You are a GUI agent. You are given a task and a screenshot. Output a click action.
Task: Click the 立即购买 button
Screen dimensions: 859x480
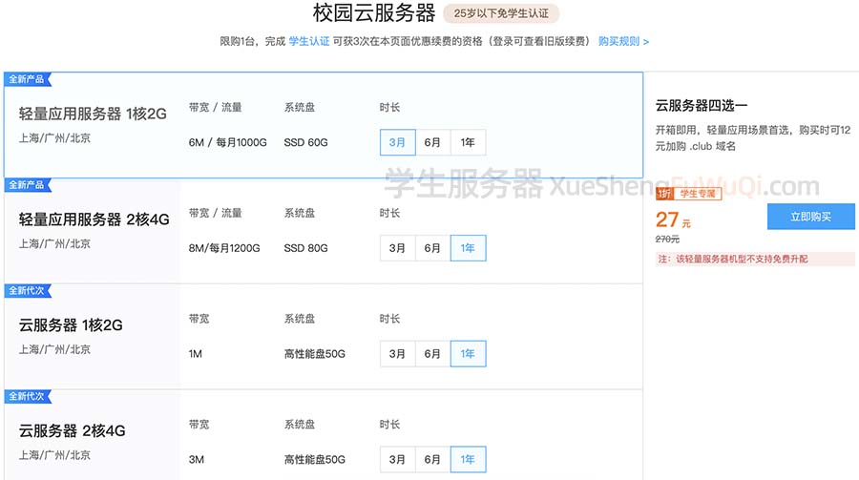point(810,217)
